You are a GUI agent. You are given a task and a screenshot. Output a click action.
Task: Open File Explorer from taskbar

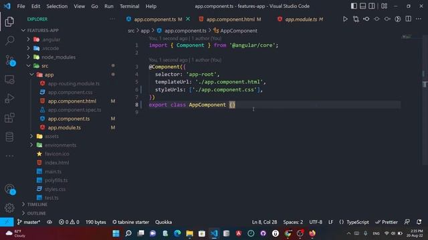189,233
